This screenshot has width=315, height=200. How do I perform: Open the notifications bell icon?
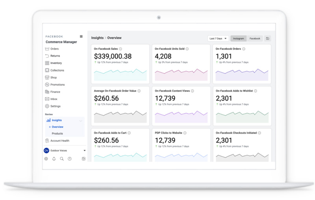coord(54,159)
